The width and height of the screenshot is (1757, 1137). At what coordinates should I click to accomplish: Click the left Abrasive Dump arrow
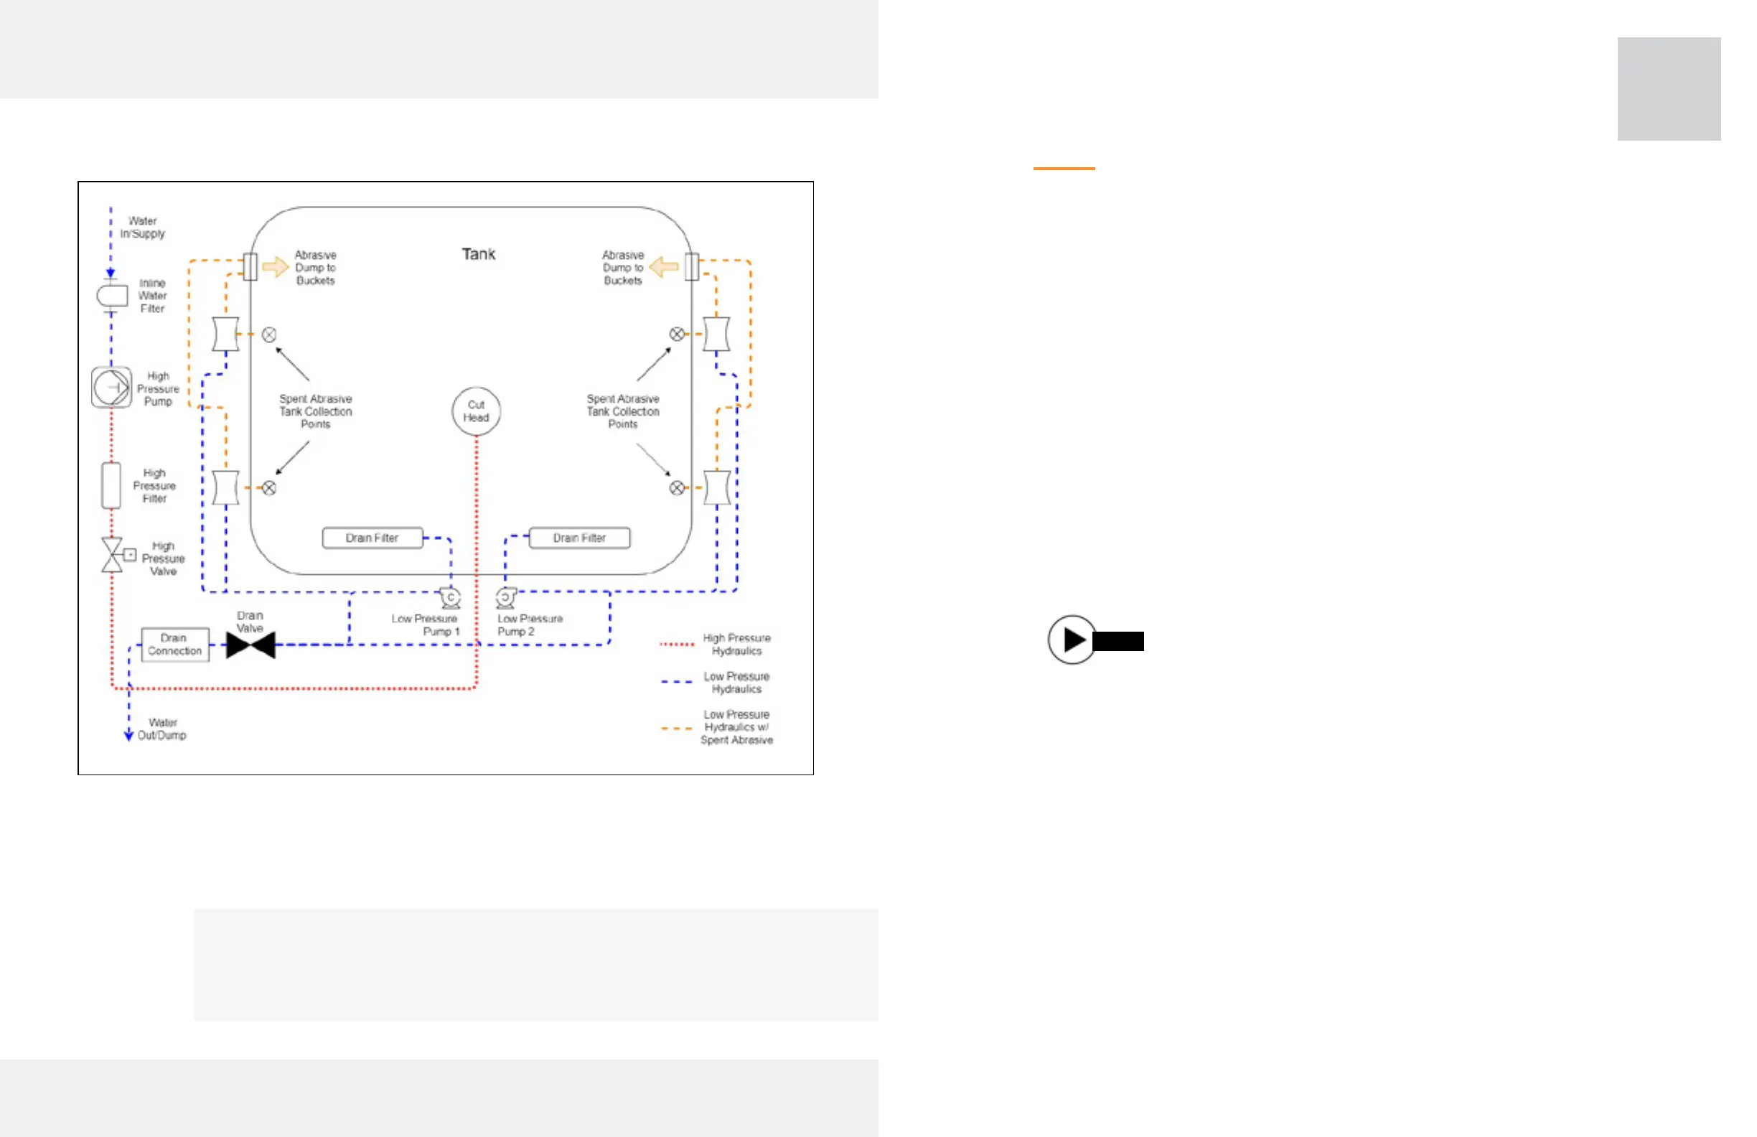[x=276, y=266]
